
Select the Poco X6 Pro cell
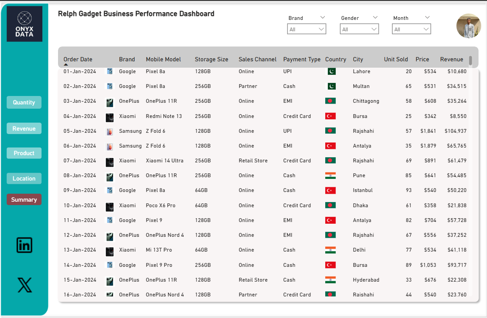[160, 206]
